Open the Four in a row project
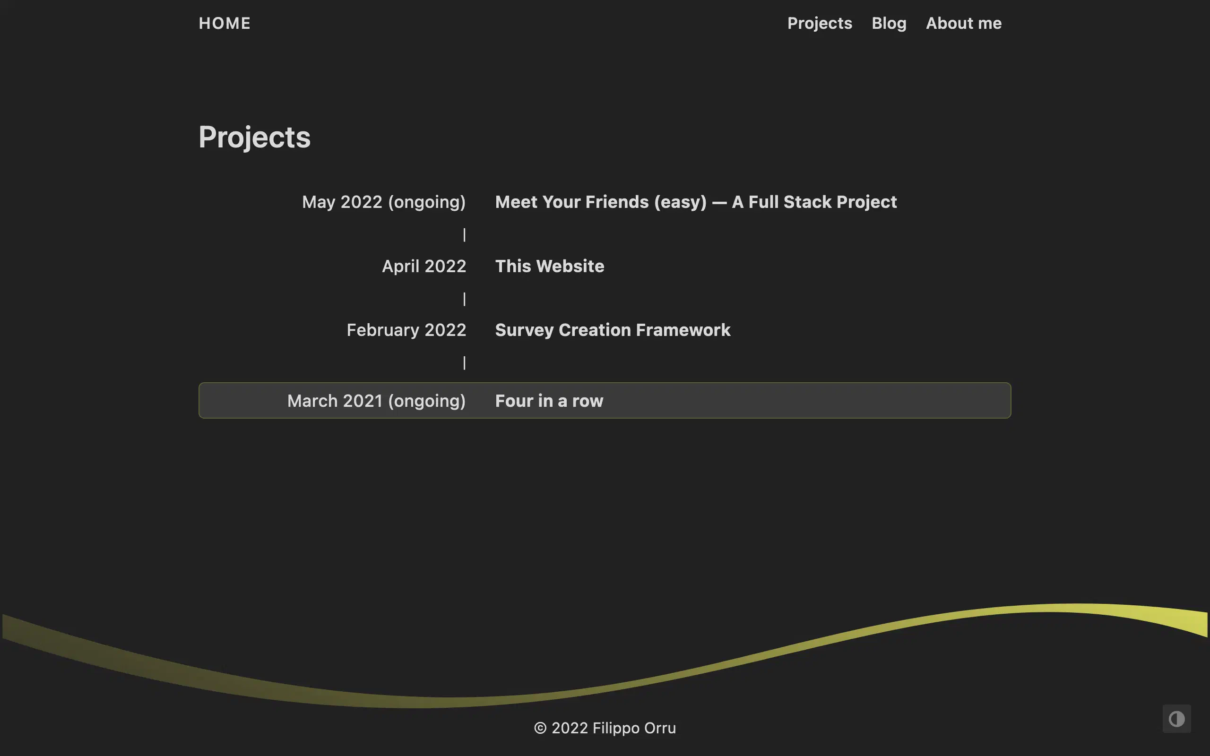This screenshot has height=756, width=1210. [549, 401]
